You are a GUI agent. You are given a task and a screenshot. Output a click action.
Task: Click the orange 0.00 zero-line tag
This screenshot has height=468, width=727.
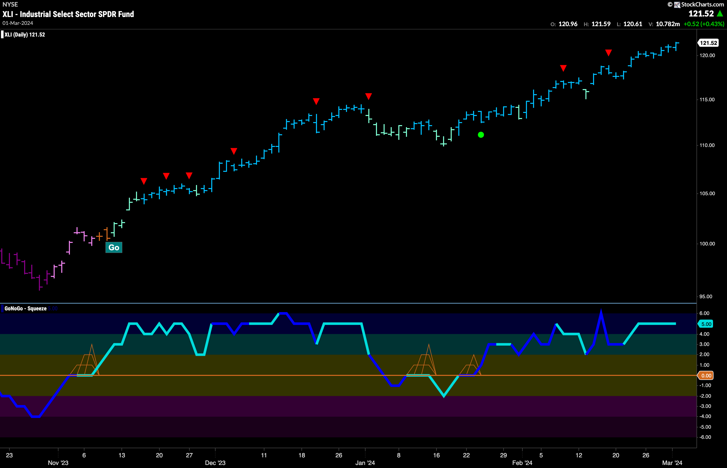click(x=706, y=376)
